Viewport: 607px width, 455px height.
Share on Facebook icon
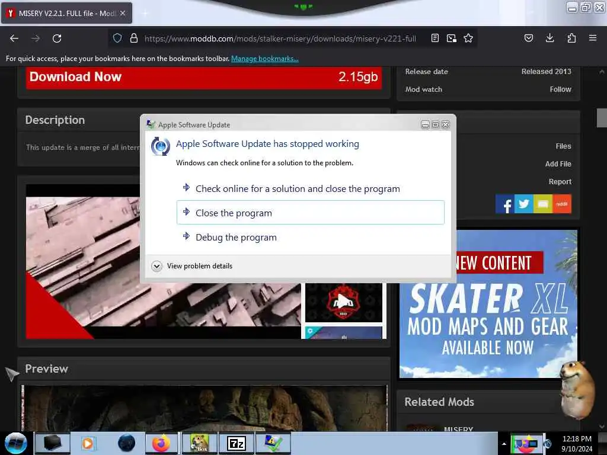[505, 204]
